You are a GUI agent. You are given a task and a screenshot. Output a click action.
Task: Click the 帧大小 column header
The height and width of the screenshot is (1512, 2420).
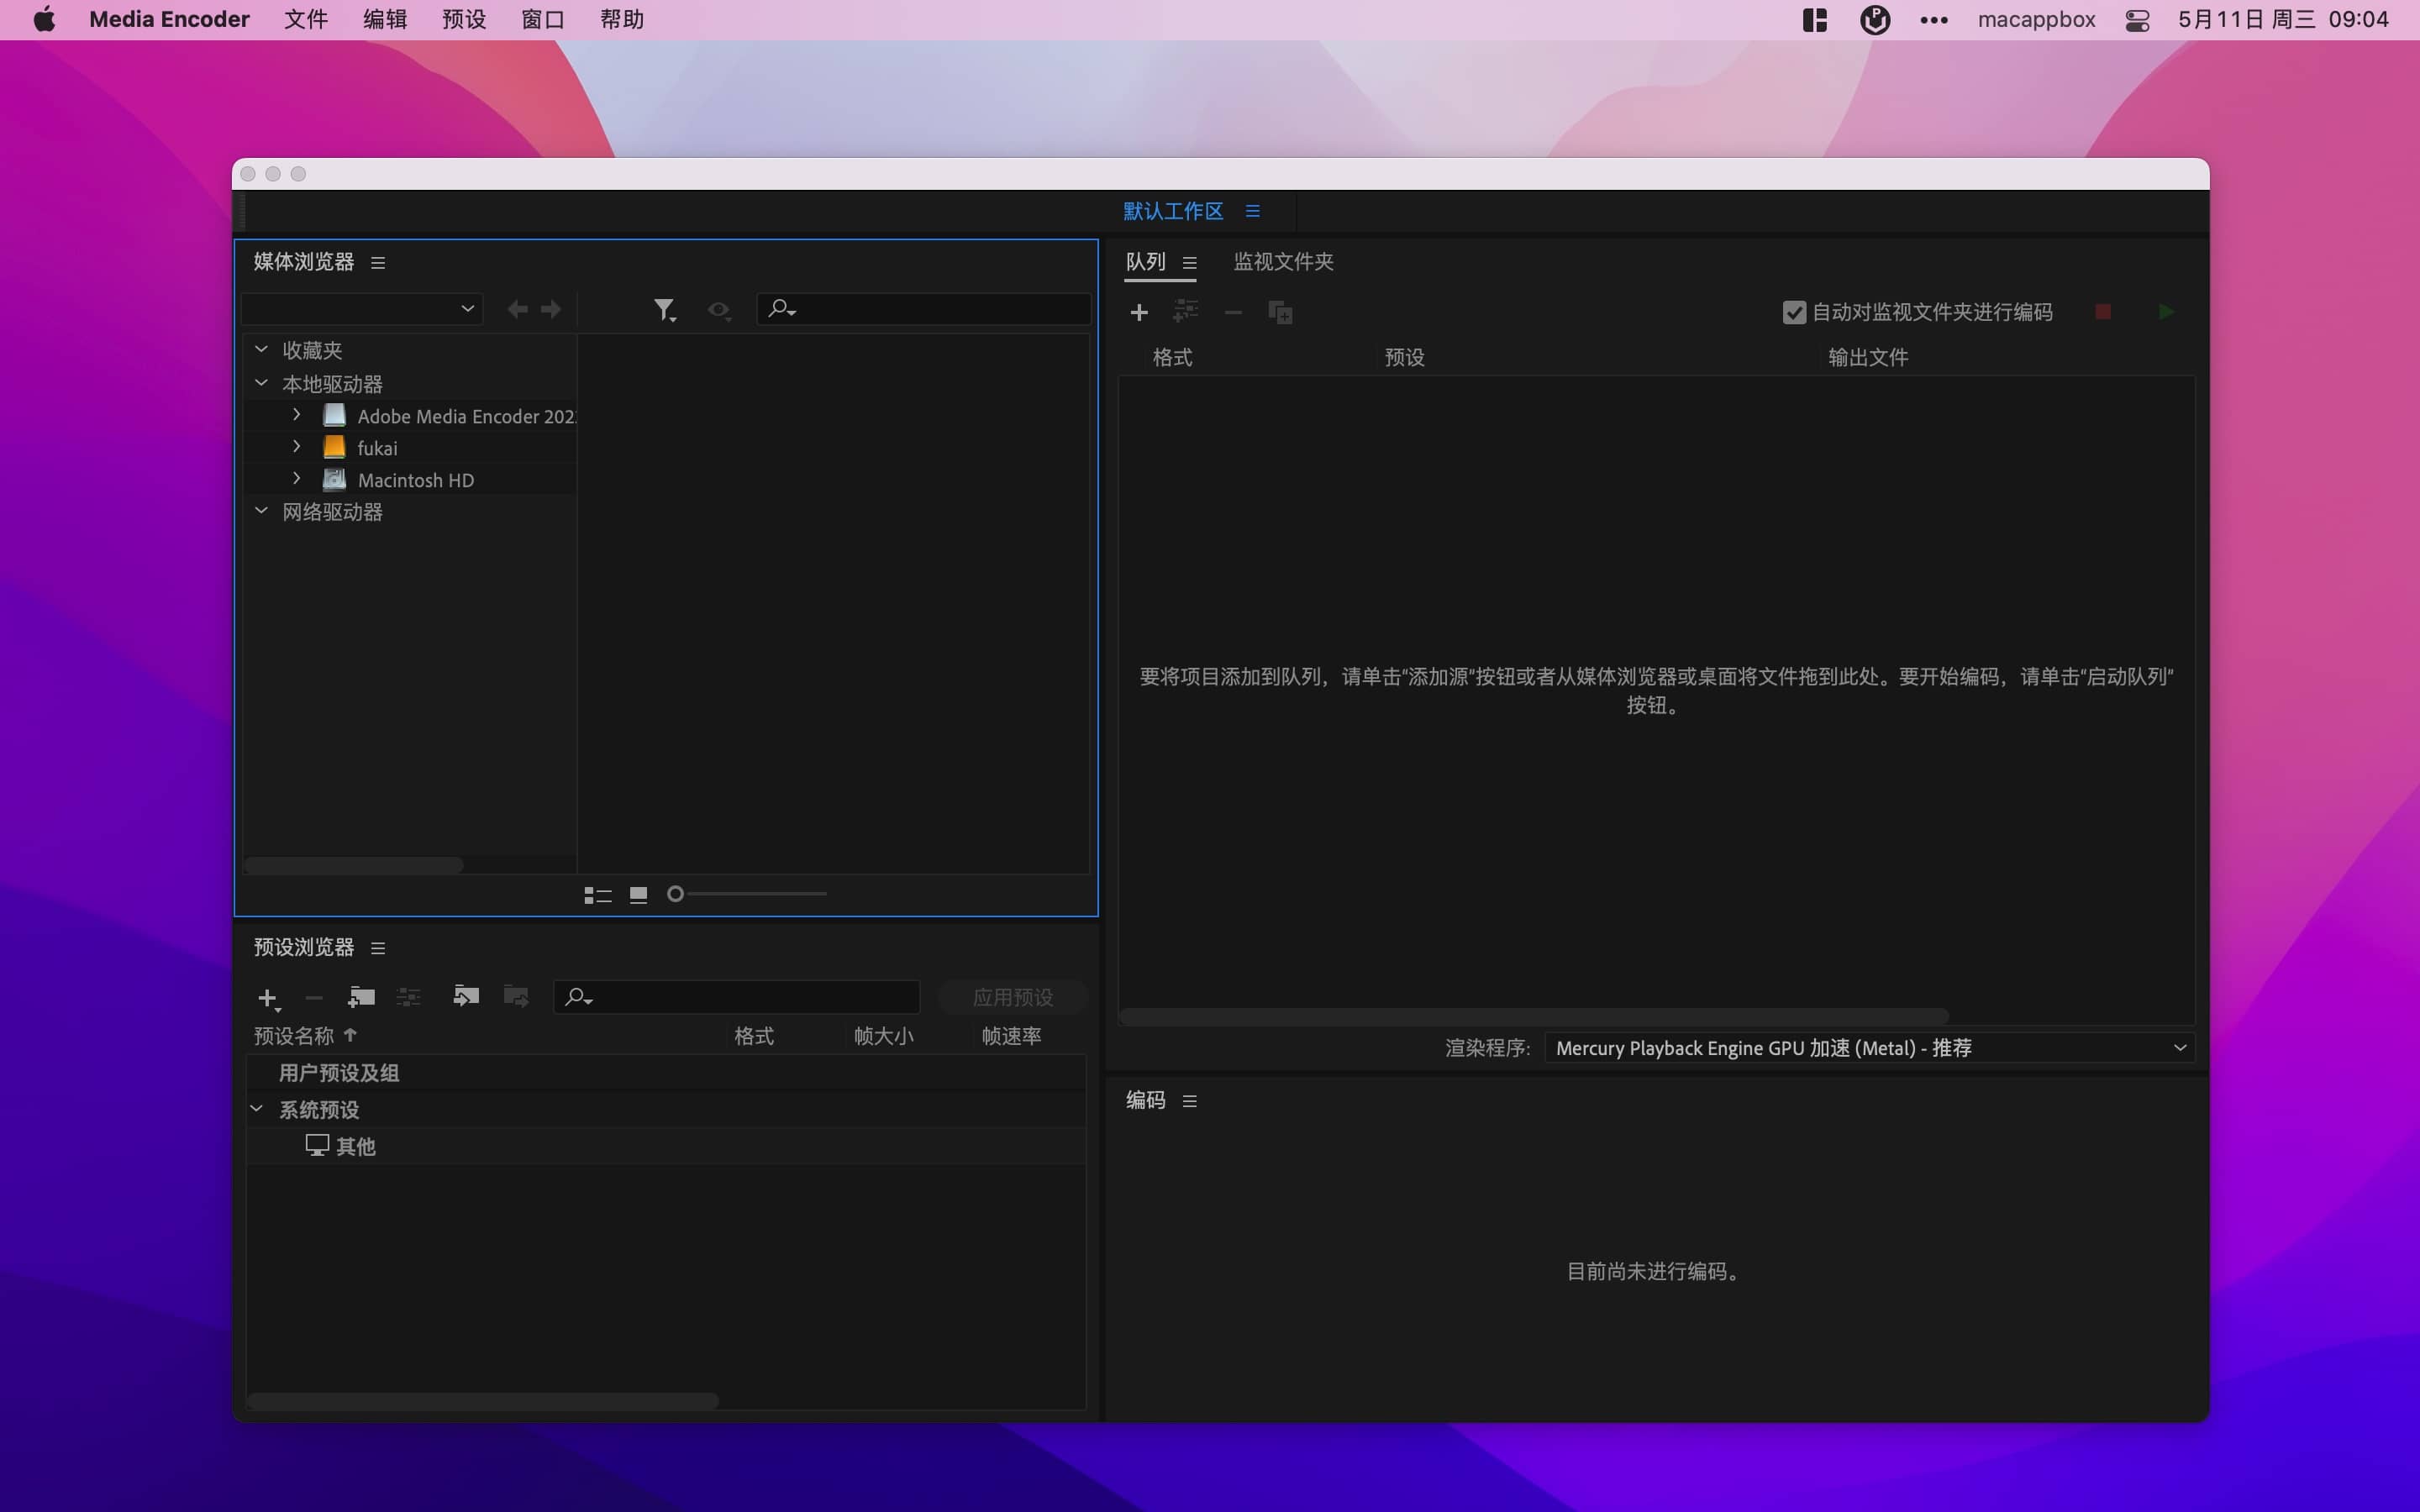tap(884, 1036)
